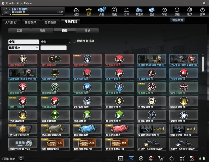Expand the first 全部 category dropdown
Screen dimensions: 209x162
(x=24, y=42)
